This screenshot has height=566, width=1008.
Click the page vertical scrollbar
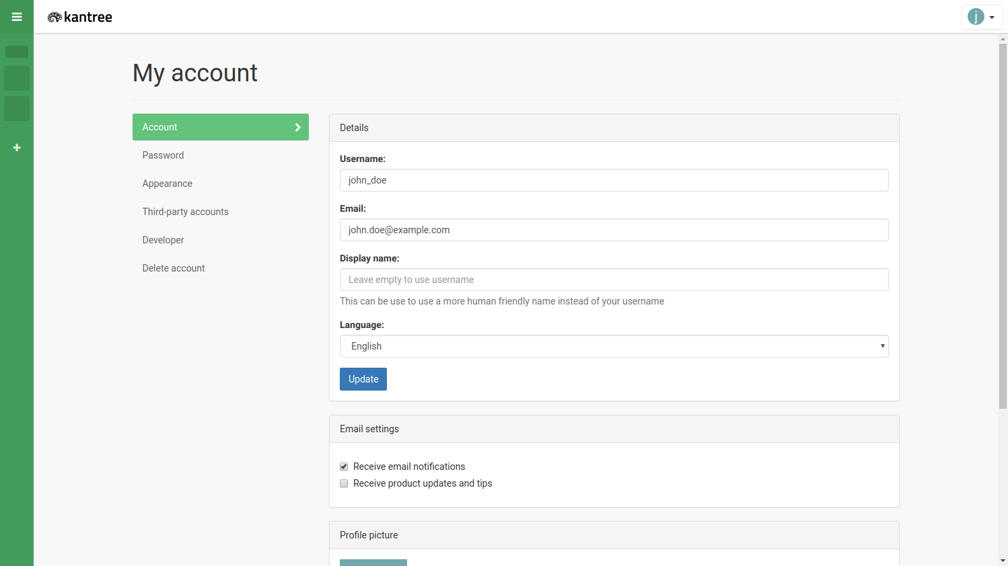click(1003, 227)
